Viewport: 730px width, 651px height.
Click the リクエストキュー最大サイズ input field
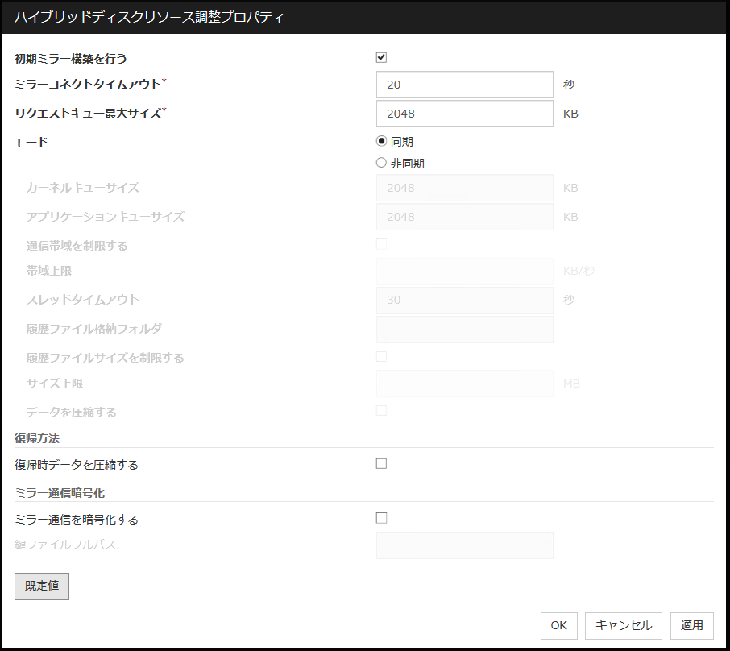point(464,113)
